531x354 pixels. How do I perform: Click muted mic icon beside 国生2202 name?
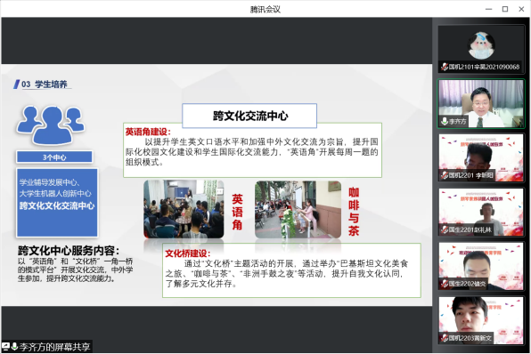pos(445,284)
